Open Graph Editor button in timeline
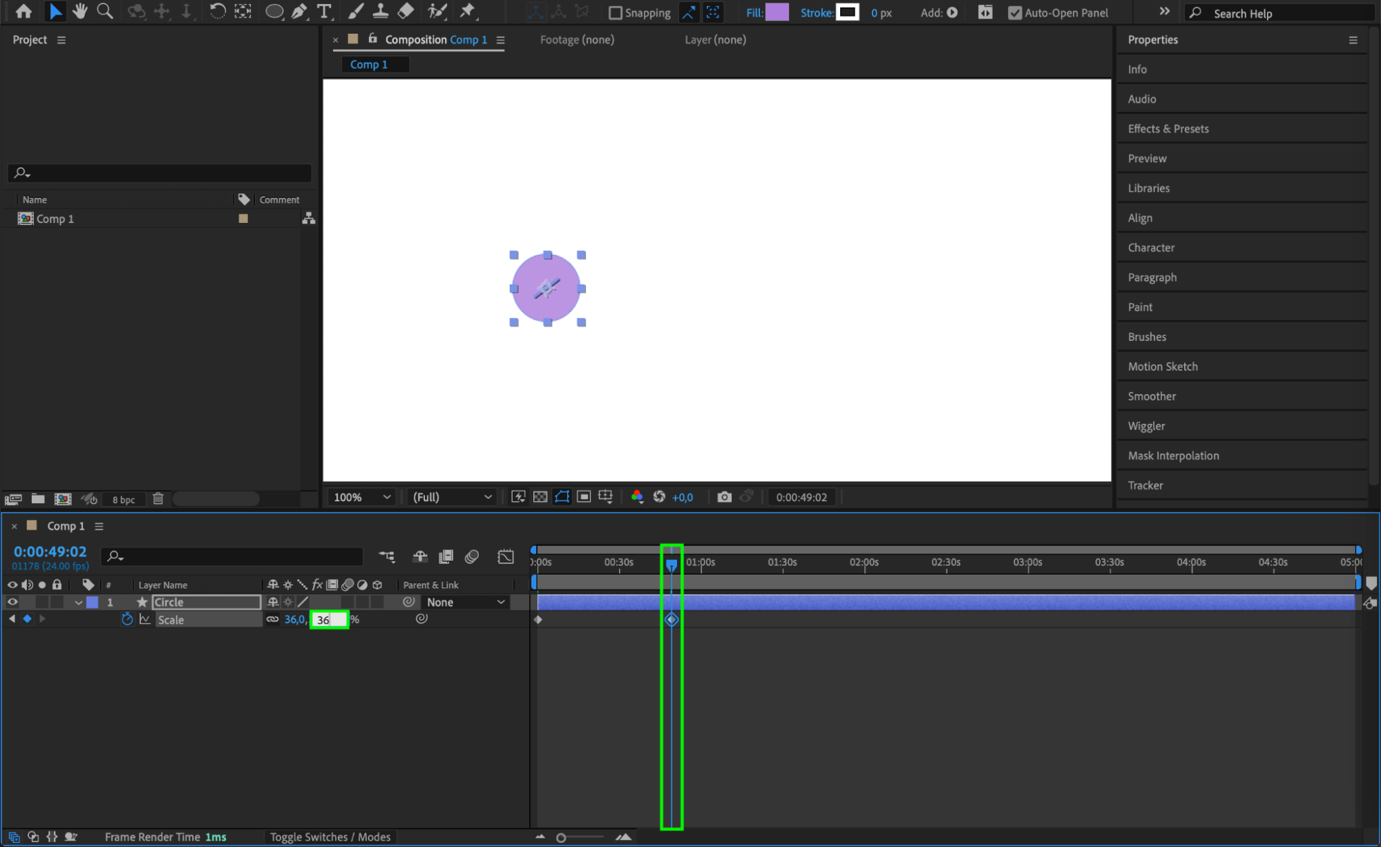1381x847 pixels. point(506,556)
